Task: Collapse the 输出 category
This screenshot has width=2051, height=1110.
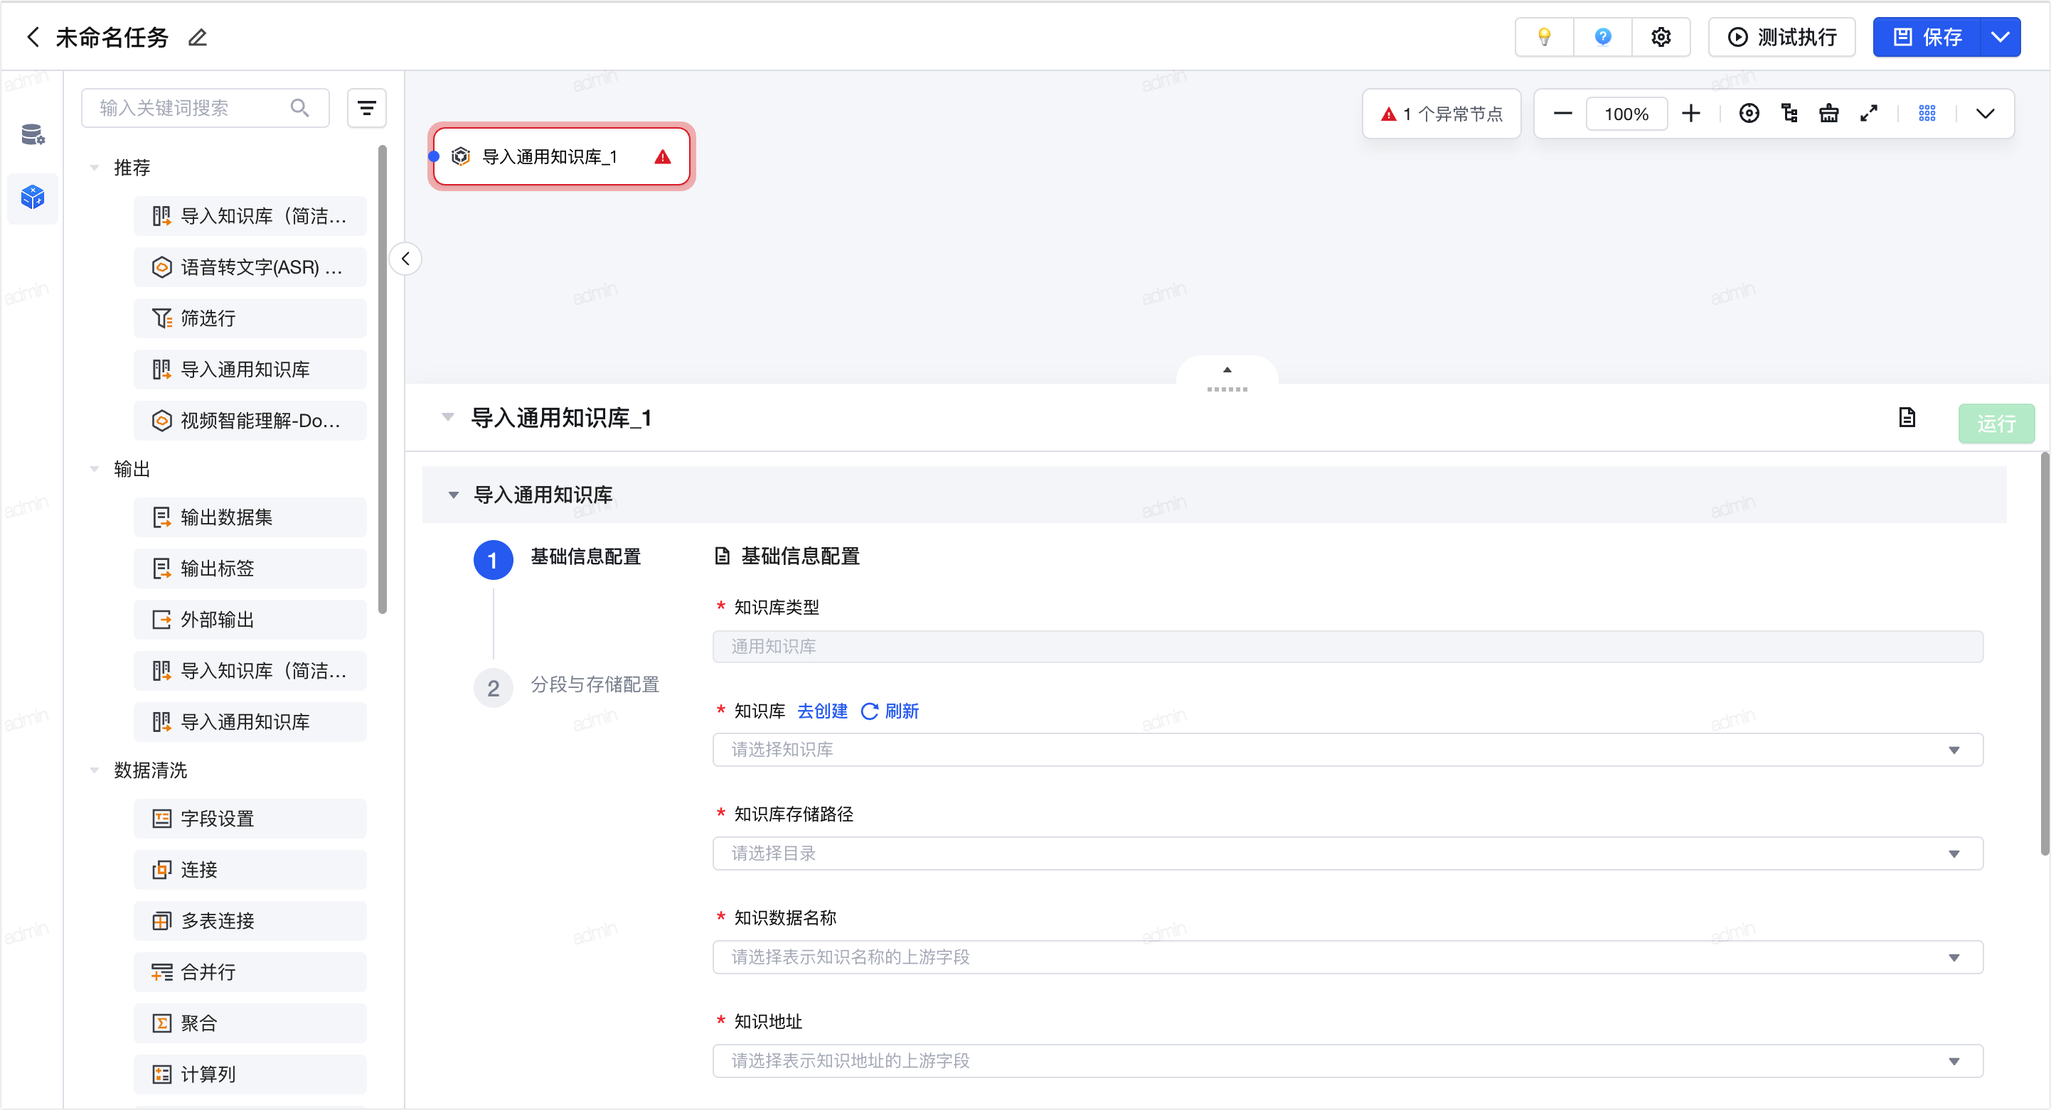Action: pyautogui.click(x=95, y=469)
